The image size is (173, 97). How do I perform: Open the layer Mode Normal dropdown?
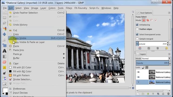pos(156,58)
